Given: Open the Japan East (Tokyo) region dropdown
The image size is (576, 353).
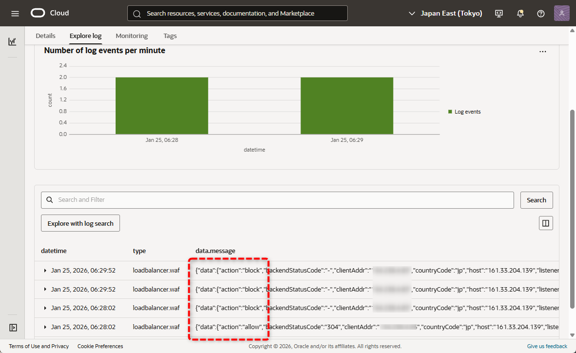Looking at the screenshot, I should tap(445, 13).
